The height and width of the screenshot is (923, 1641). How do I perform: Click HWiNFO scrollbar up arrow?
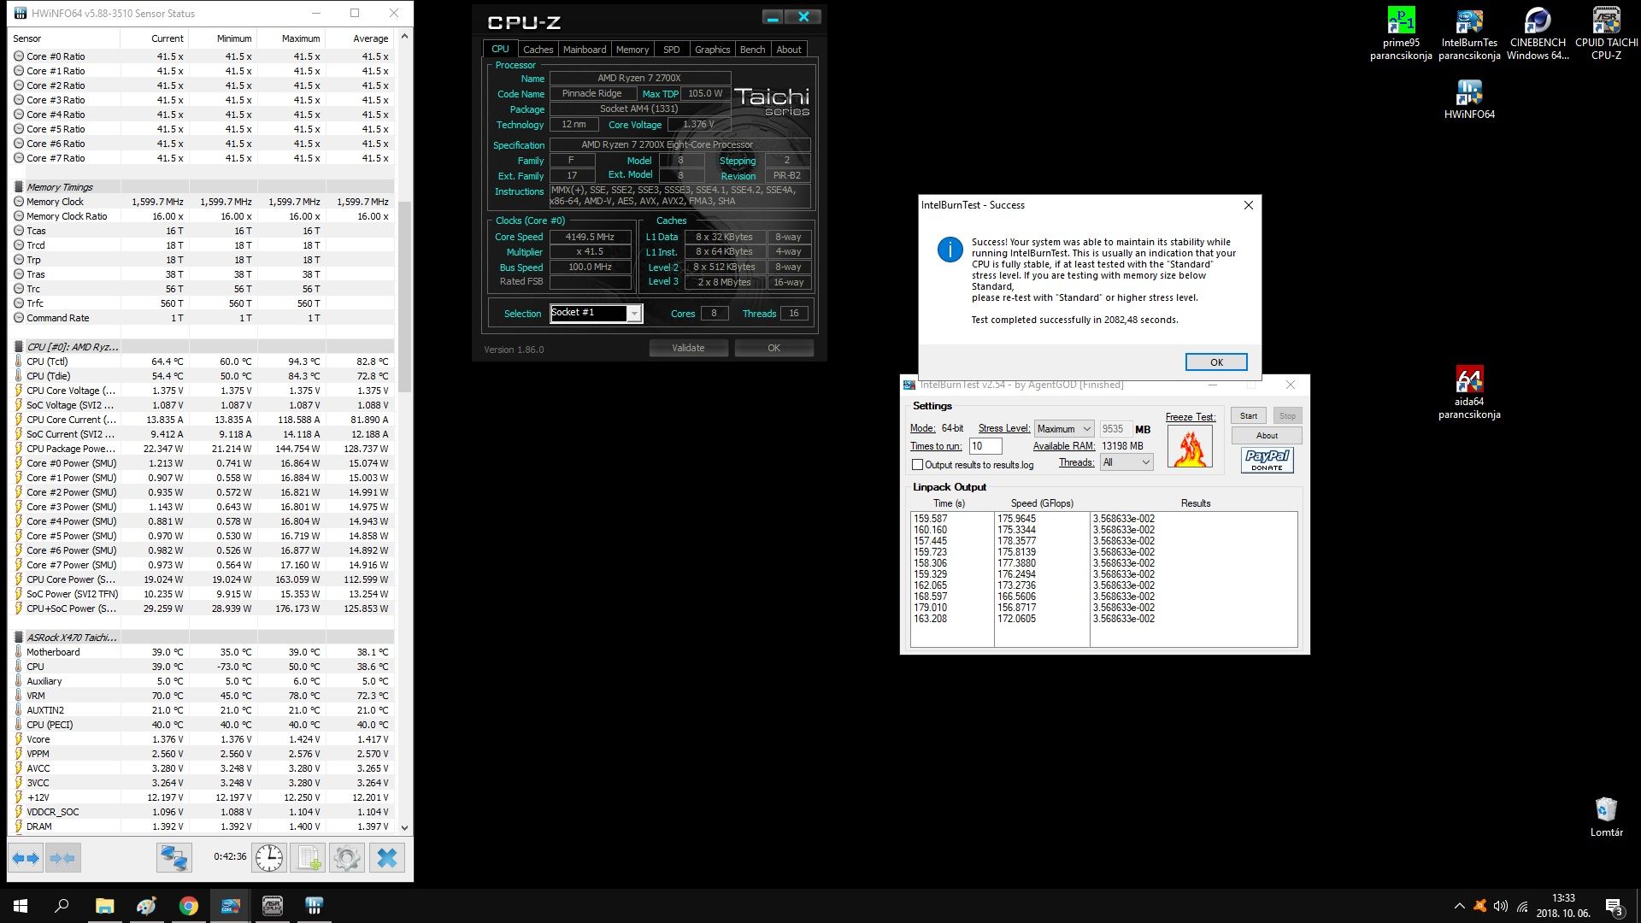pos(404,36)
